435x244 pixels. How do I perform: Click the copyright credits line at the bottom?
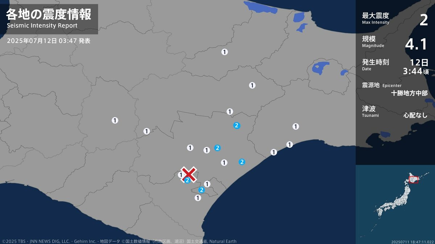click(x=119, y=241)
